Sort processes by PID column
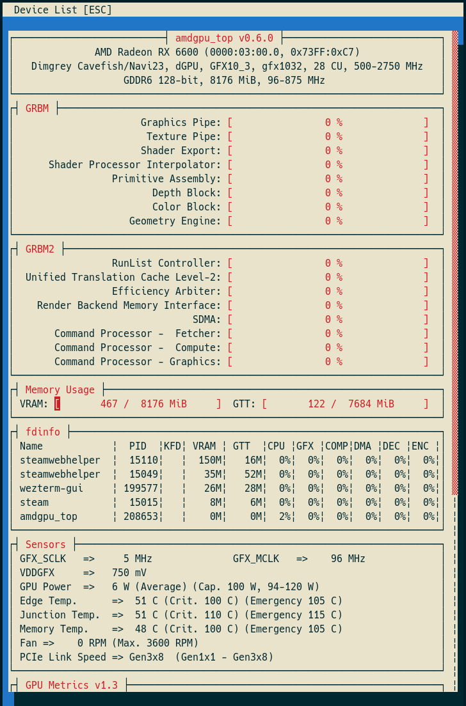Image resolution: width=466 pixels, height=706 pixels. (x=138, y=446)
